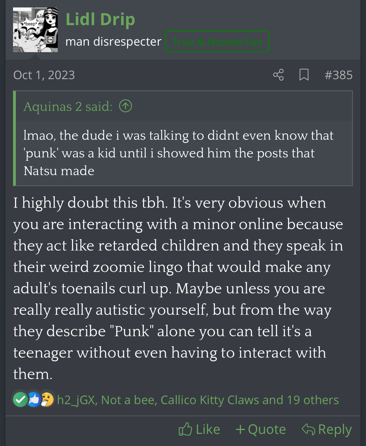Screen dimensions: 366x446
Task: Reply to Lidl Drip's post
Action: tap(327, 430)
